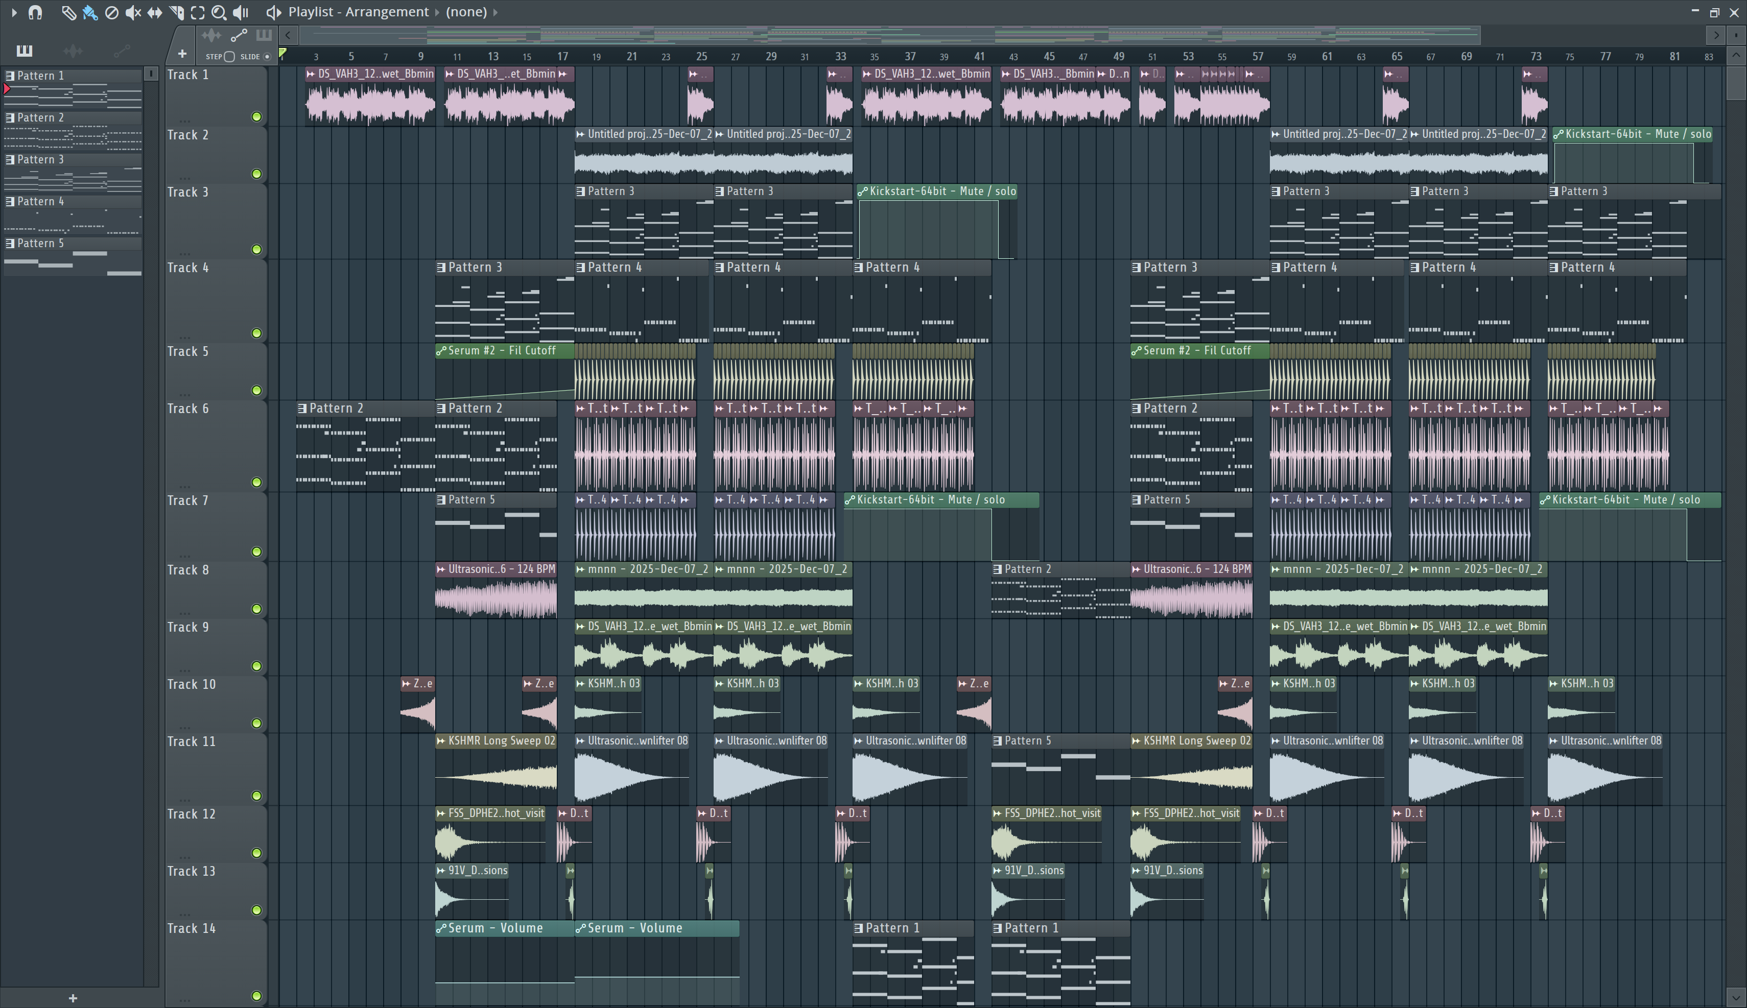This screenshot has width=1747, height=1008.
Task: Select the Playback speaker tool
Action: point(240,12)
